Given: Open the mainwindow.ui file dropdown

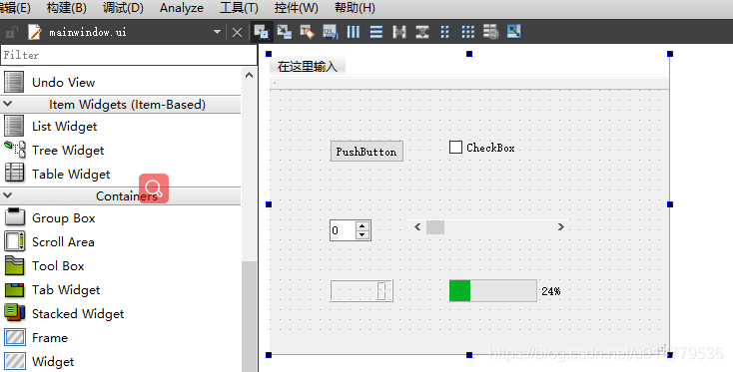Looking at the screenshot, I should 217,32.
